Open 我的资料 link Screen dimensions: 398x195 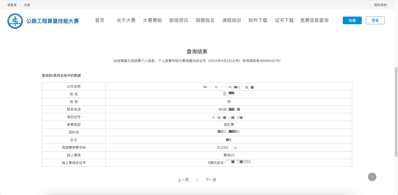(380, 5)
